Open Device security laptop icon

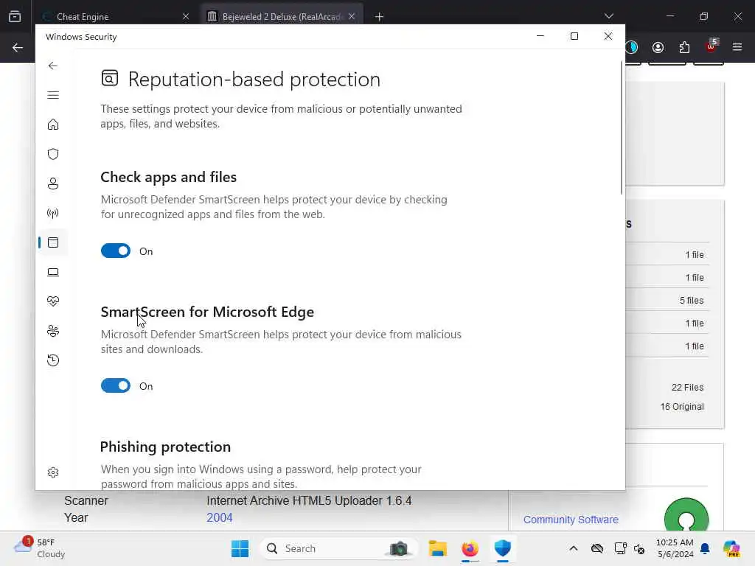(53, 273)
